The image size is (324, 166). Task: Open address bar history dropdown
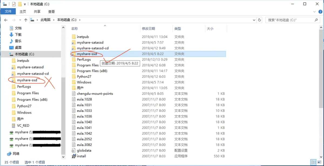(254, 20)
